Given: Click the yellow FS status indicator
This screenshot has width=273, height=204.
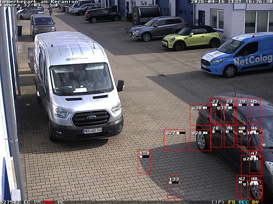Looking at the screenshot, I should coord(232,202).
